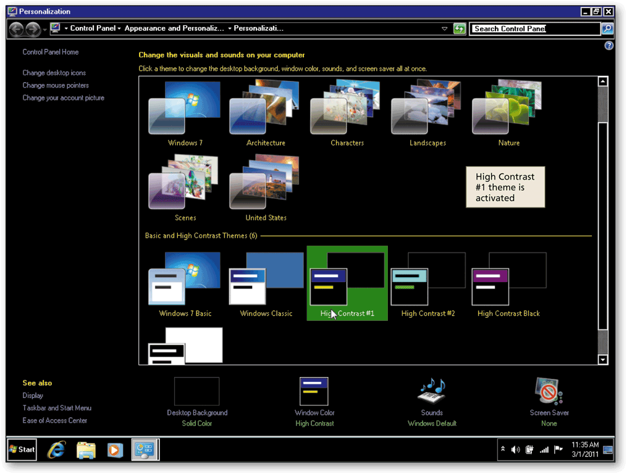Open the Display link under See also
Viewport: 627px width, 474px height.
pos(33,395)
